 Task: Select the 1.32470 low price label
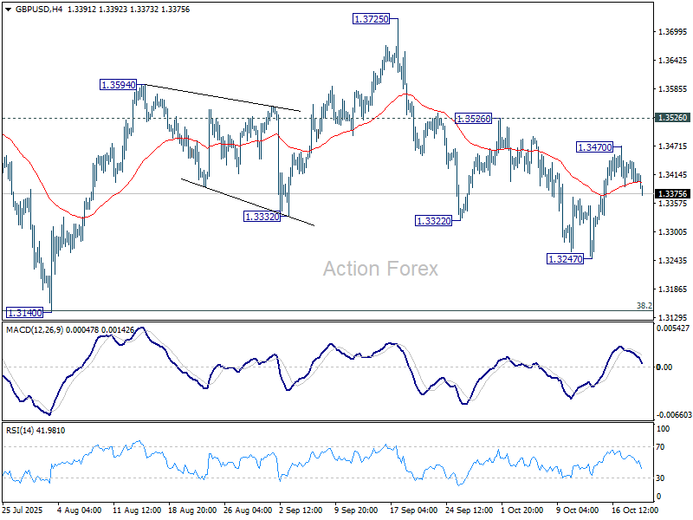click(x=566, y=258)
